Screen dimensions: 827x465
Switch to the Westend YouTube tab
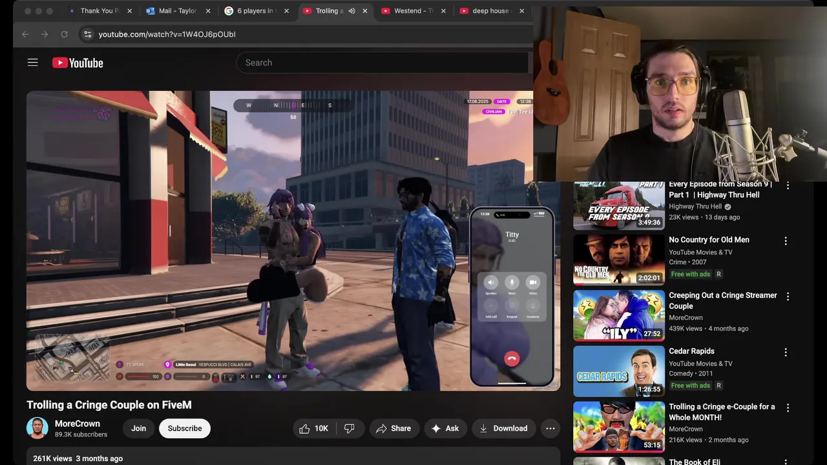point(413,11)
